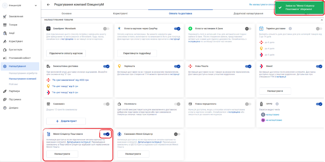Dismiss the green changes-saved notification

(299, 8)
